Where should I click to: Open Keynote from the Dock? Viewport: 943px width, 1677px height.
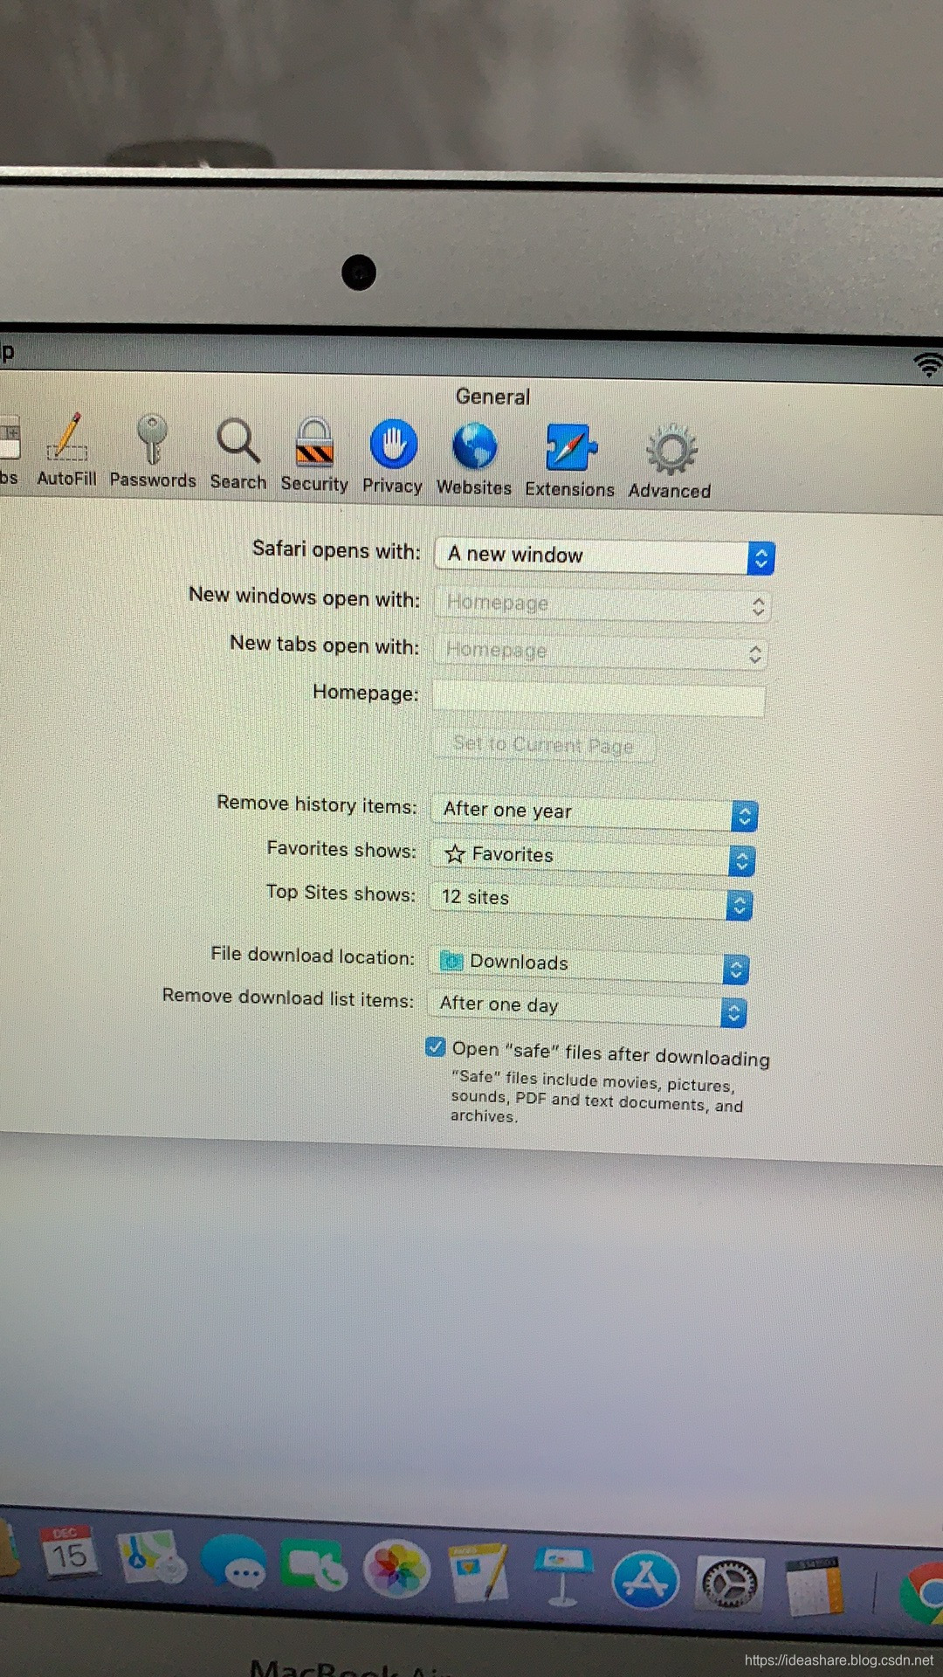click(x=561, y=1577)
